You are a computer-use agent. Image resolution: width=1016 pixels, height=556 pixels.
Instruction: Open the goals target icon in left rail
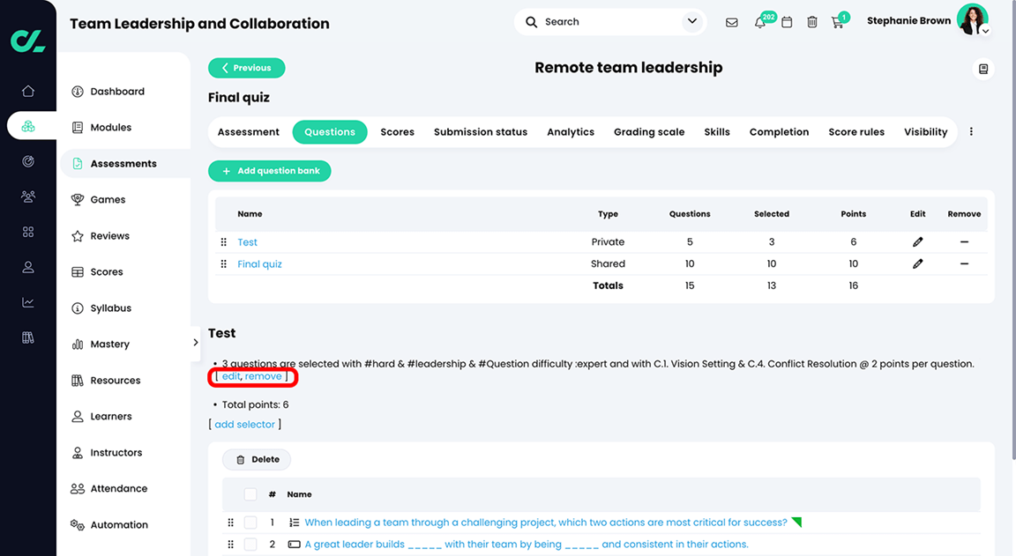(x=28, y=161)
